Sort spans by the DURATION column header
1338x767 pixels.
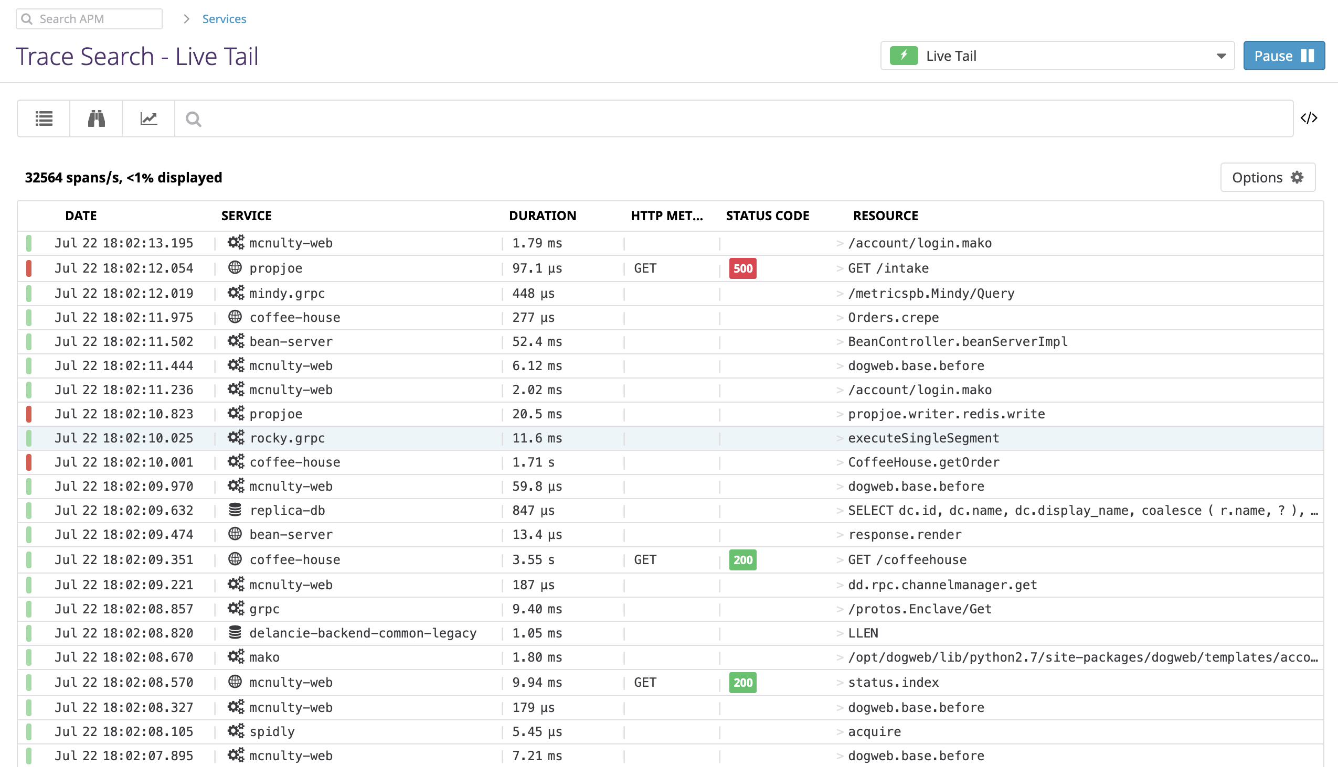(543, 215)
